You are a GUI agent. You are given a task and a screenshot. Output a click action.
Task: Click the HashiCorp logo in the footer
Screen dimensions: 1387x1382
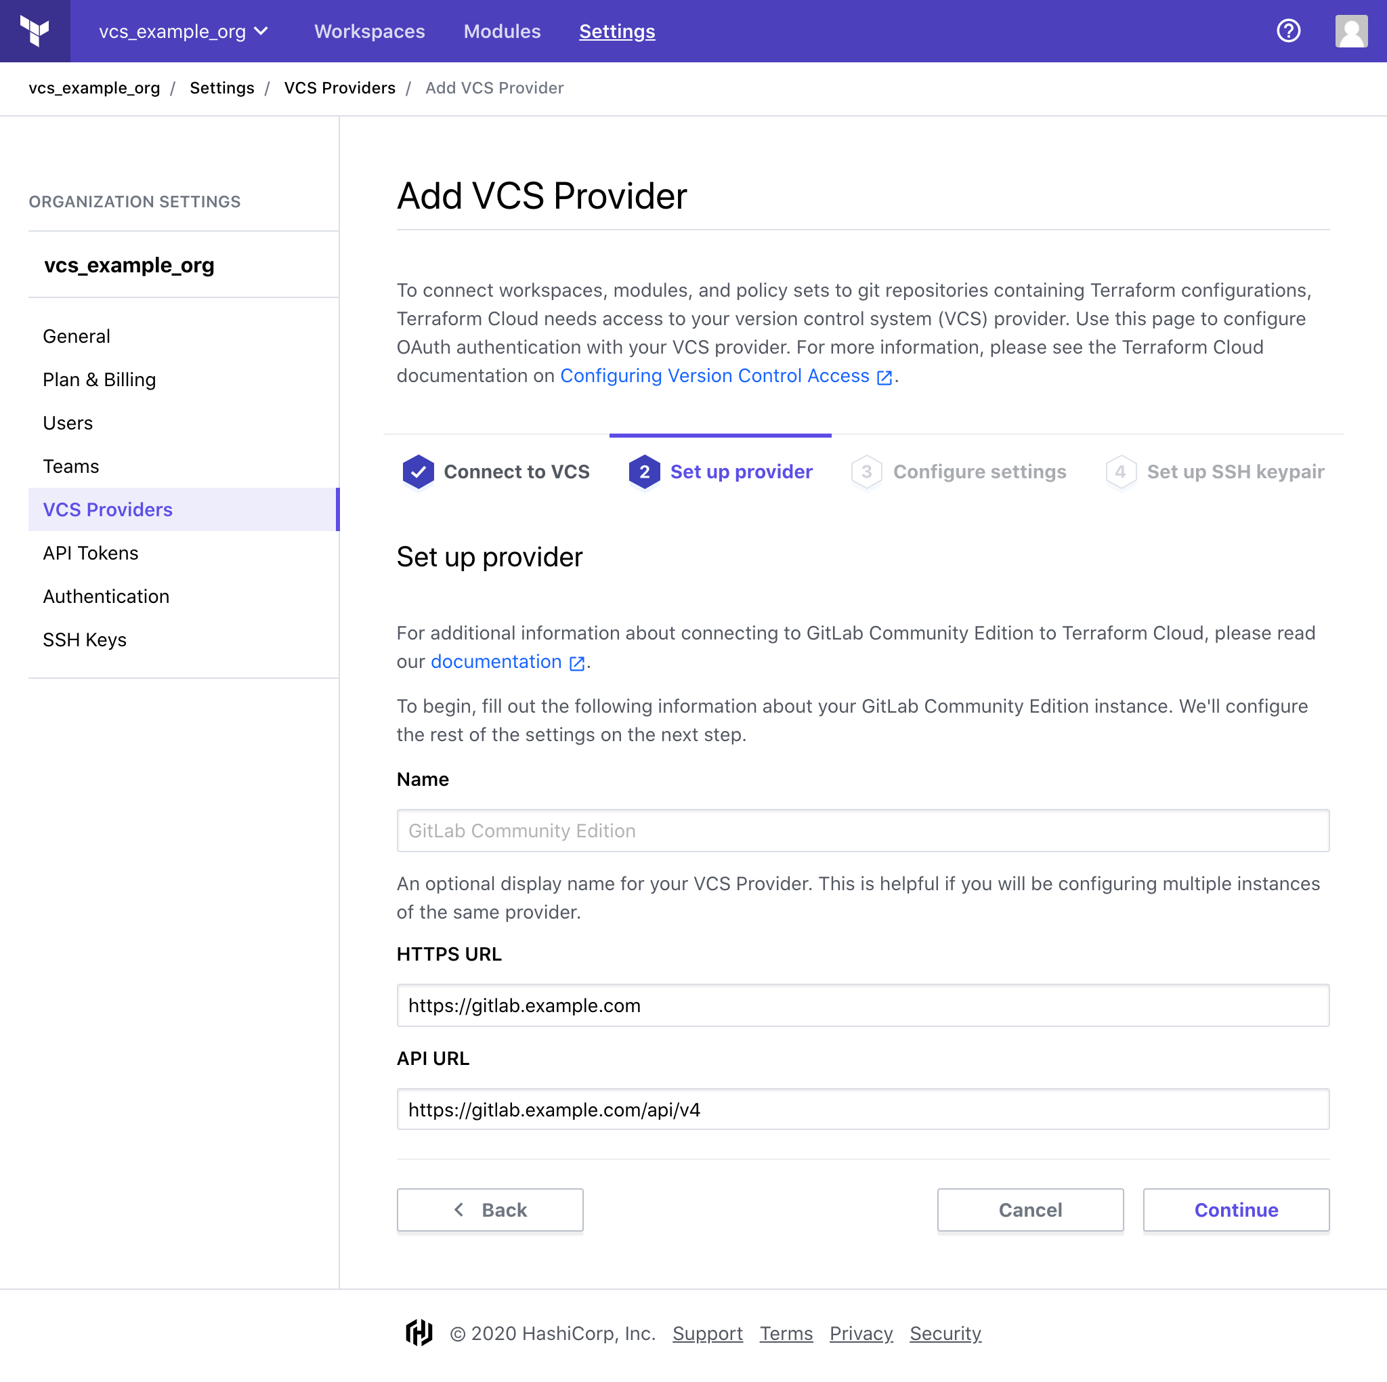click(x=419, y=1333)
